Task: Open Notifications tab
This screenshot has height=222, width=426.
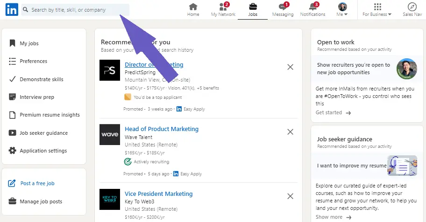Action: click(312, 10)
